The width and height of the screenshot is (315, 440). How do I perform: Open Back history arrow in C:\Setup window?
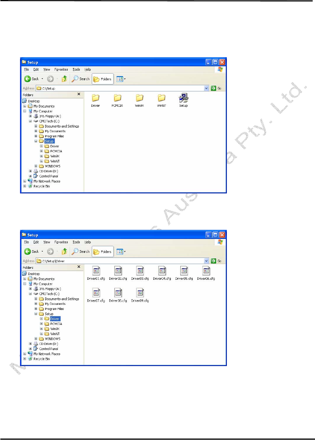click(42, 79)
